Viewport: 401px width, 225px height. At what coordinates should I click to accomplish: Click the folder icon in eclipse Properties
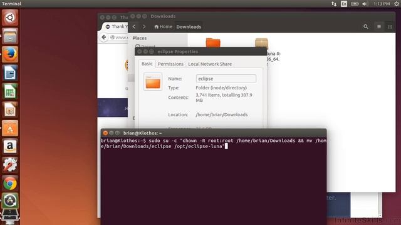(153, 82)
